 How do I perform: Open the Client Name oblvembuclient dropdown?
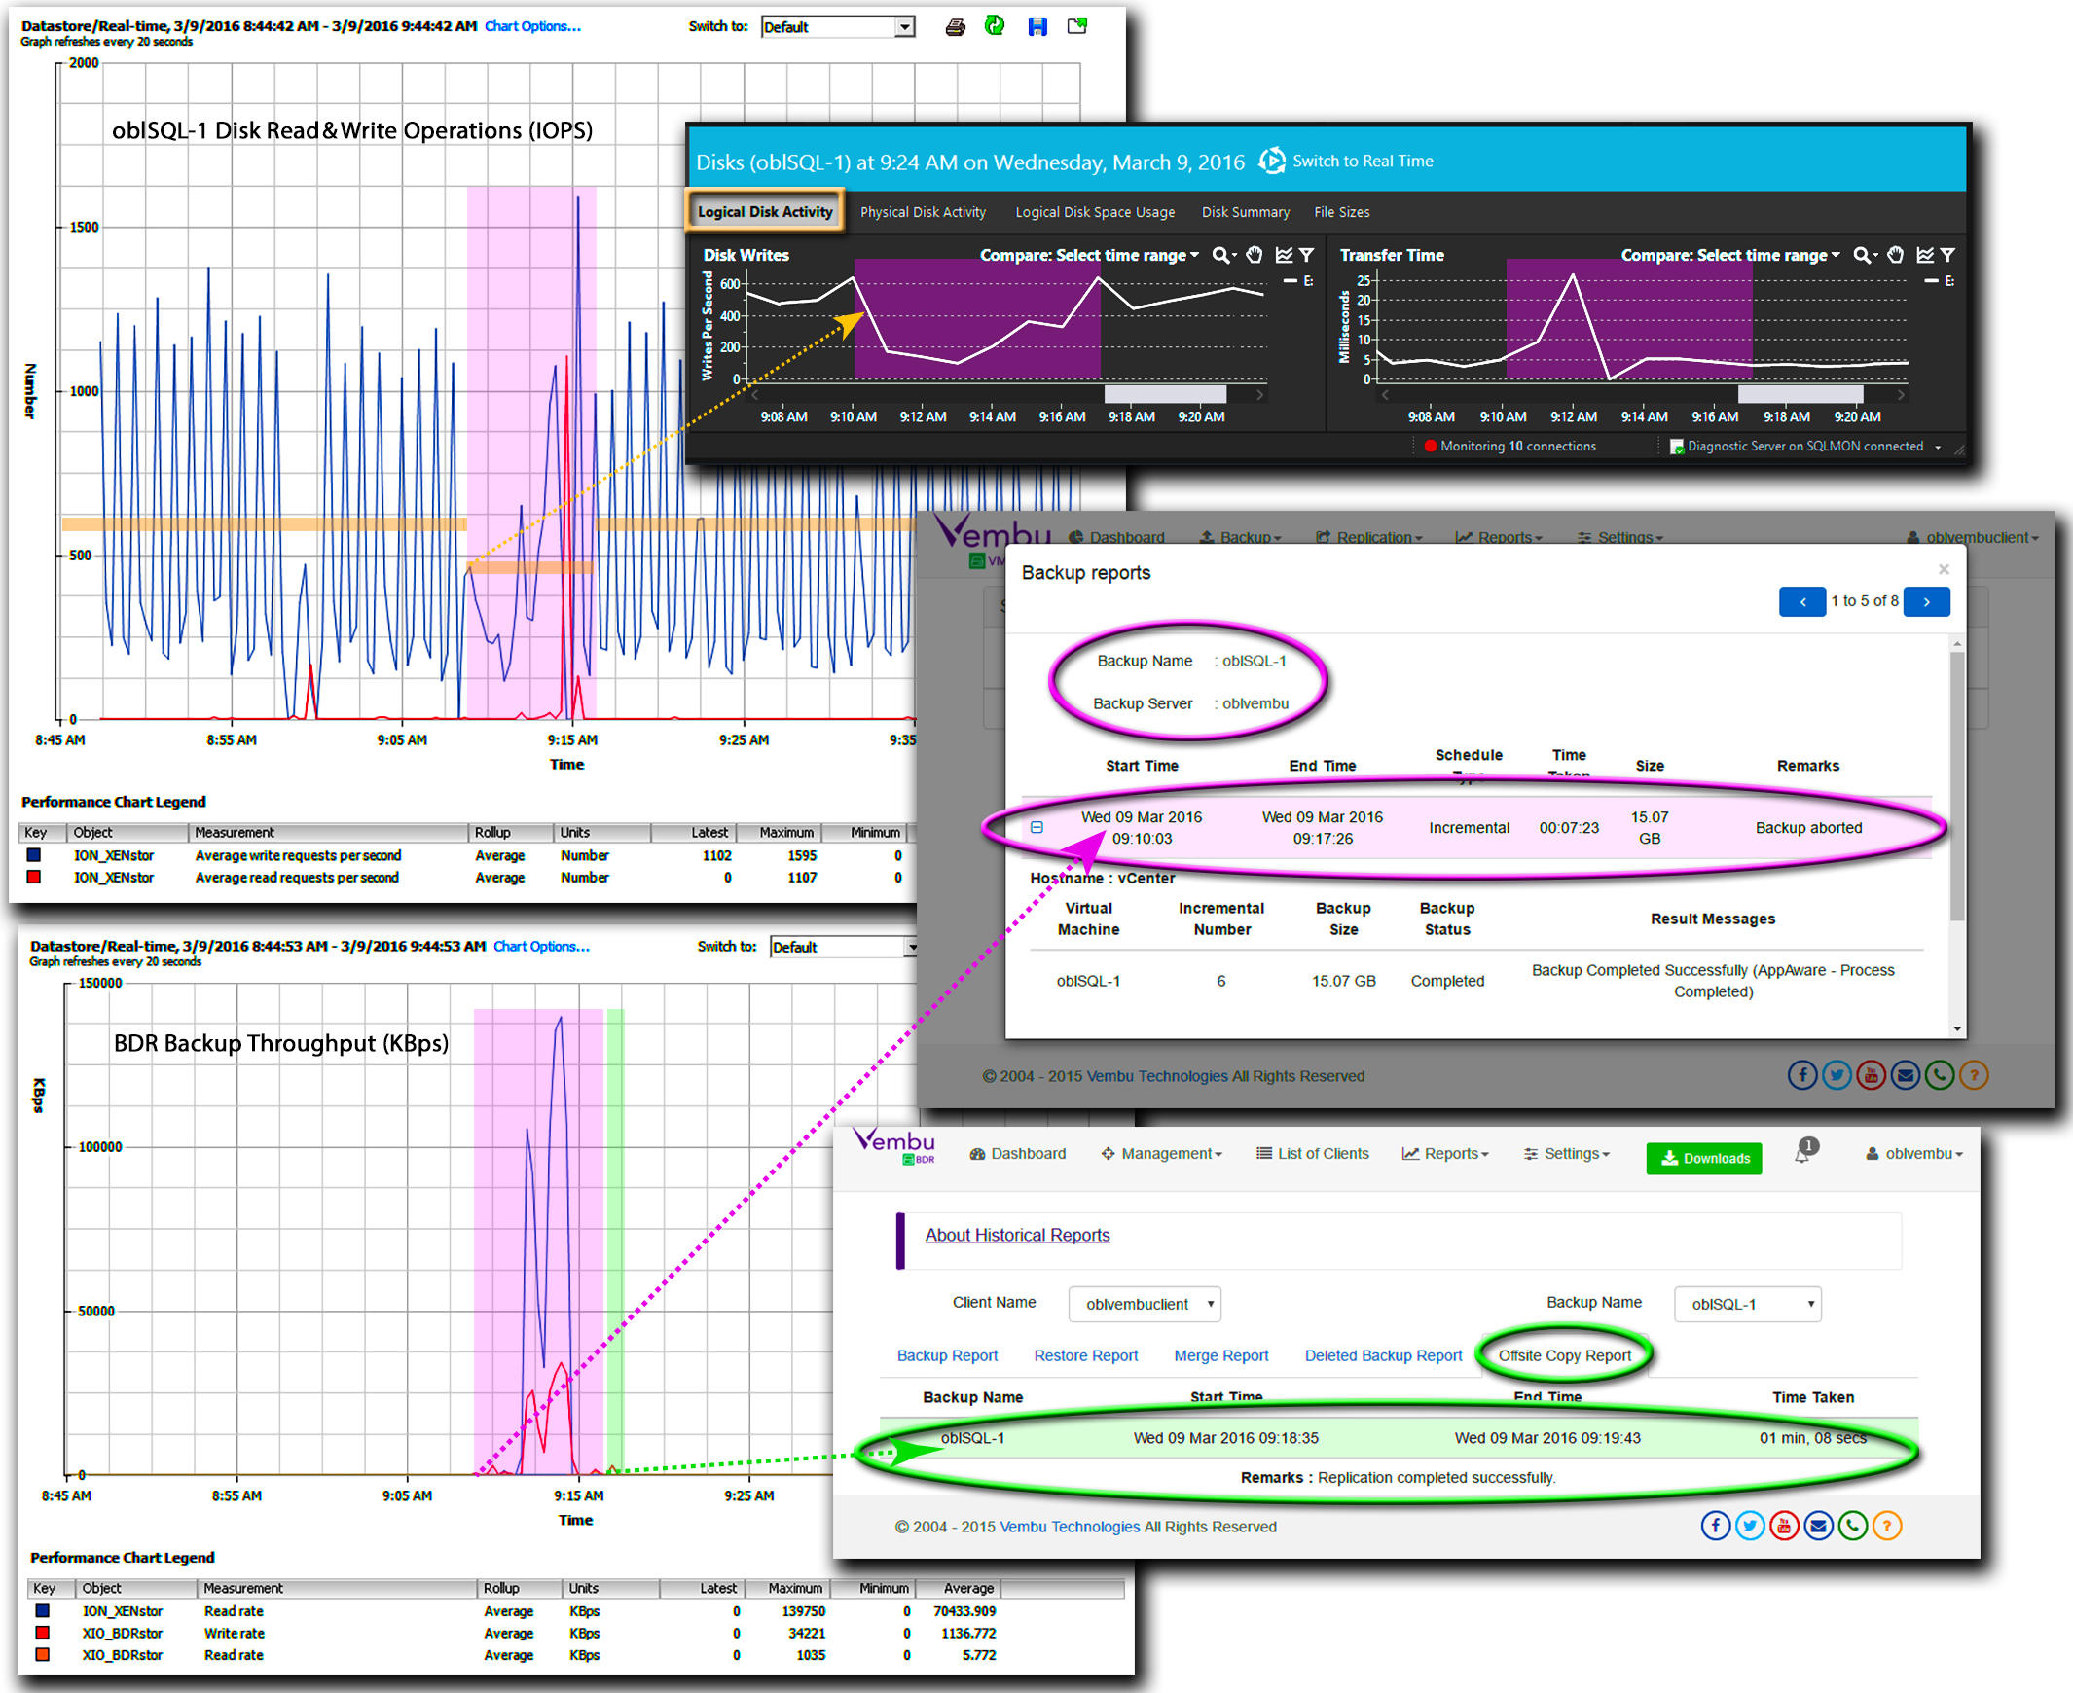click(1145, 1304)
